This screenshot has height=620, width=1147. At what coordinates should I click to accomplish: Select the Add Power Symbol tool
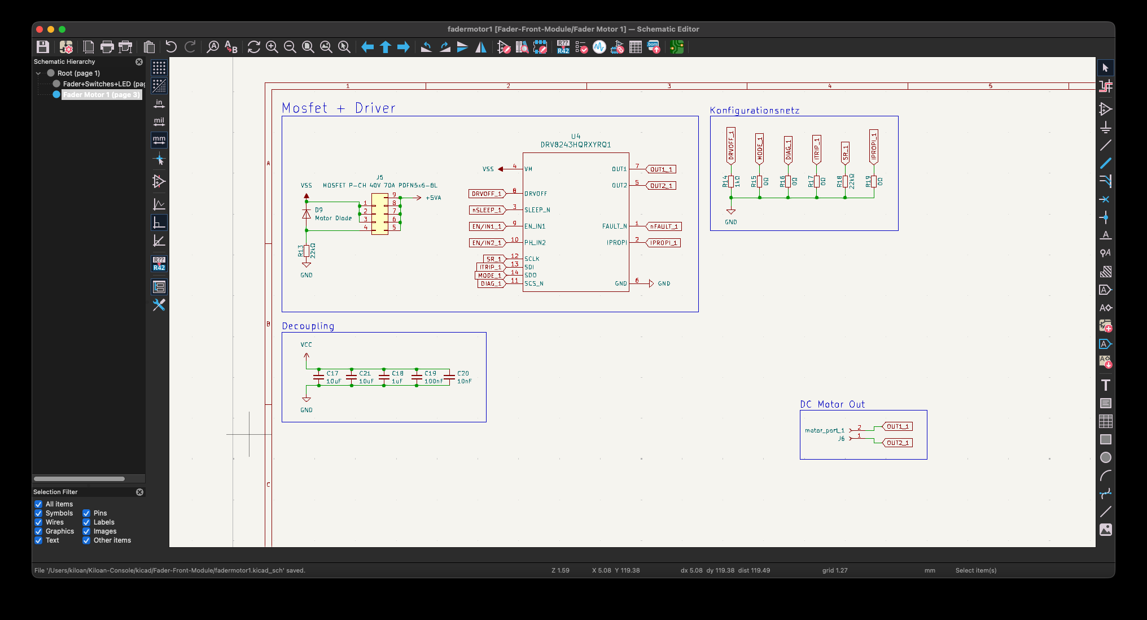(x=1105, y=127)
